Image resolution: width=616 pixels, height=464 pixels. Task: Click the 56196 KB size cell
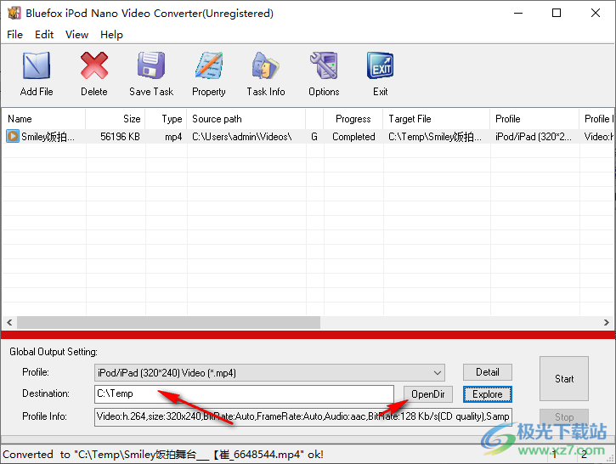[120, 137]
